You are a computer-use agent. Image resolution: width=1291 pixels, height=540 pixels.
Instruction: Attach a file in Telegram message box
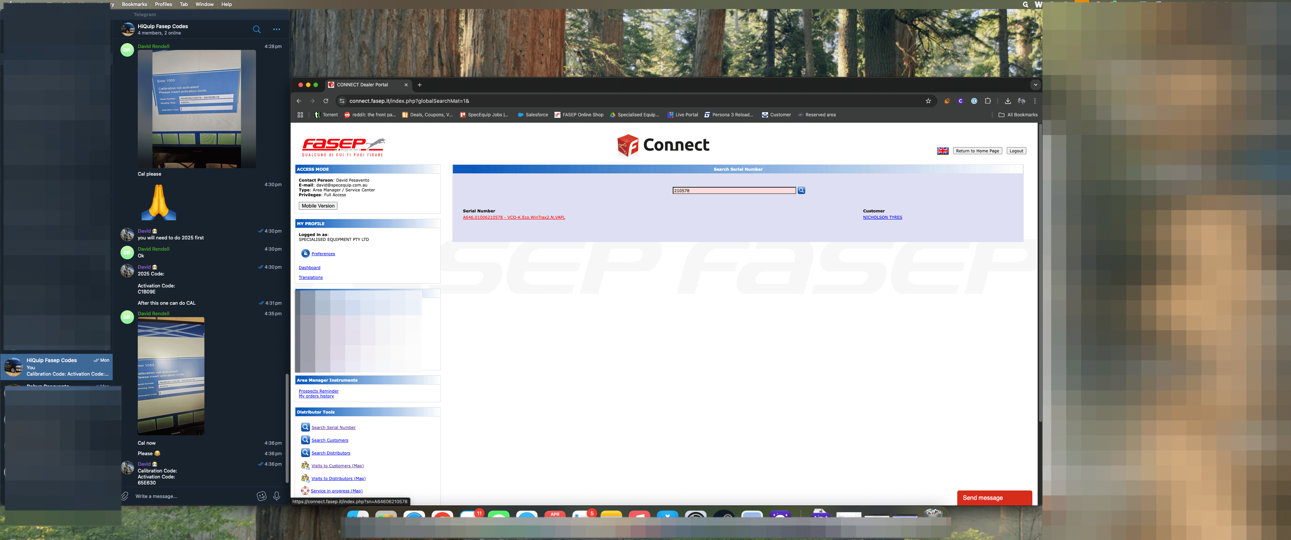[x=124, y=496]
